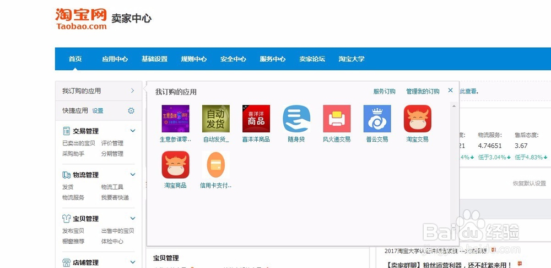Click the 交易管理 section icon
This screenshot has height=268, width=551.
67,131
